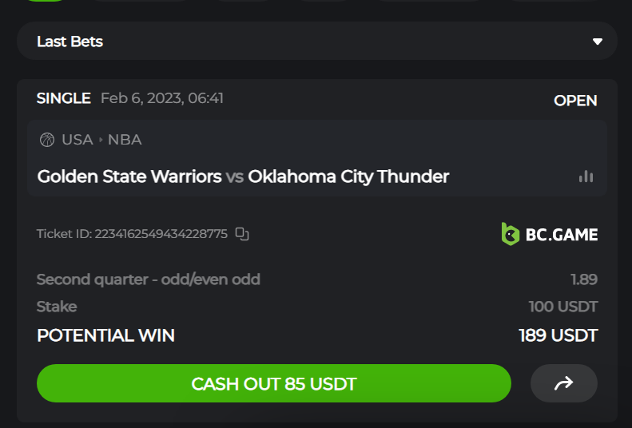Click the Ticket ID number text

pos(161,234)
